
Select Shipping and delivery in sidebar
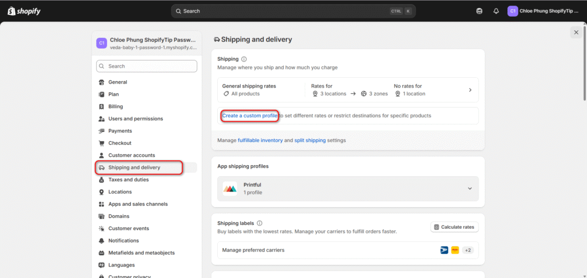[147, 168]
